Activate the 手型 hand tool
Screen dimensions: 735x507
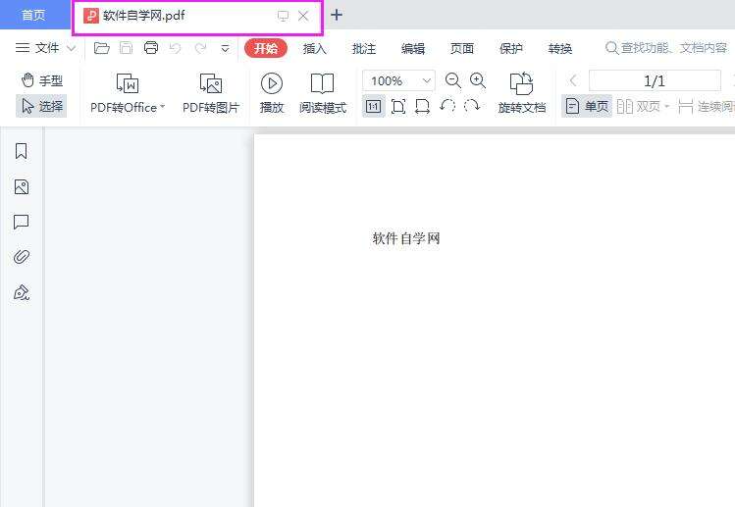(42, 80)
